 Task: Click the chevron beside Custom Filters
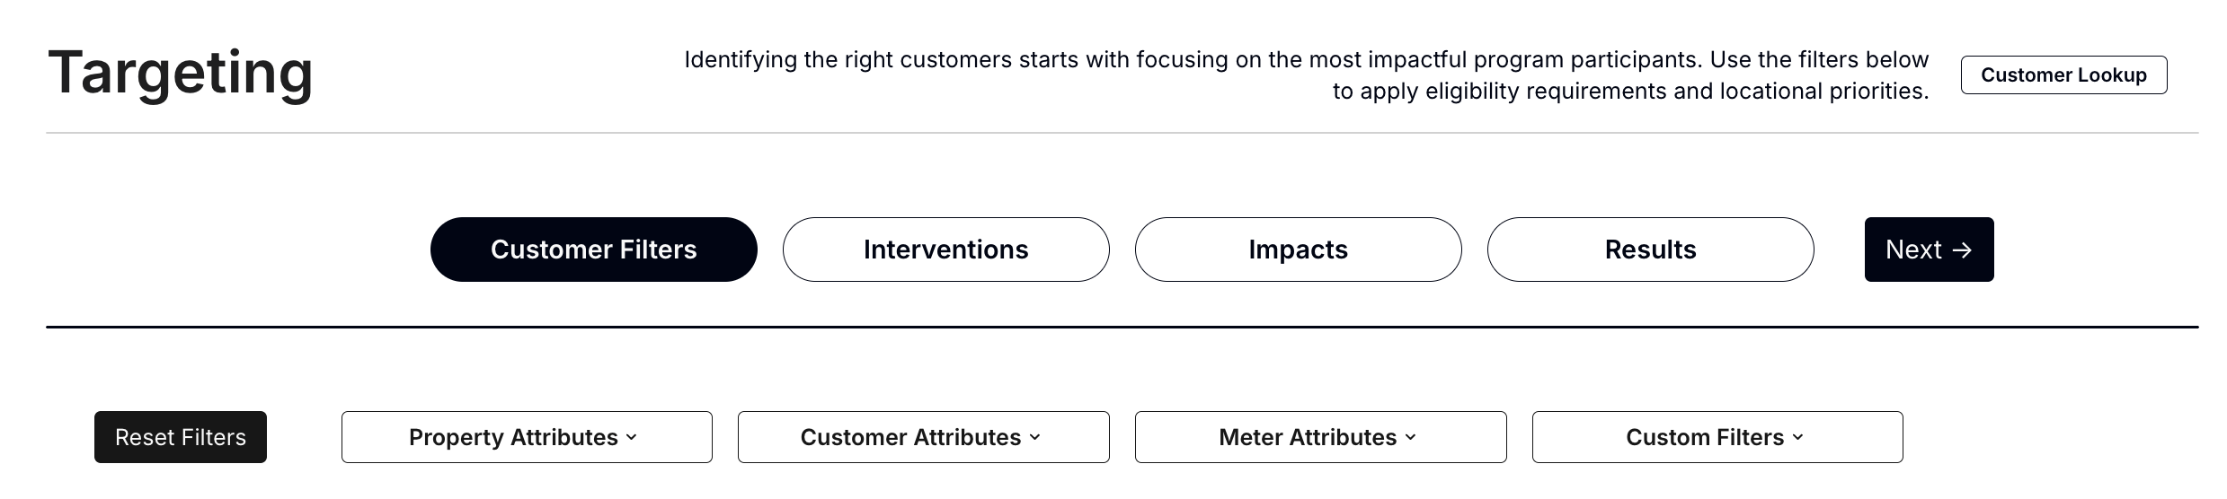click(1797, 437)
